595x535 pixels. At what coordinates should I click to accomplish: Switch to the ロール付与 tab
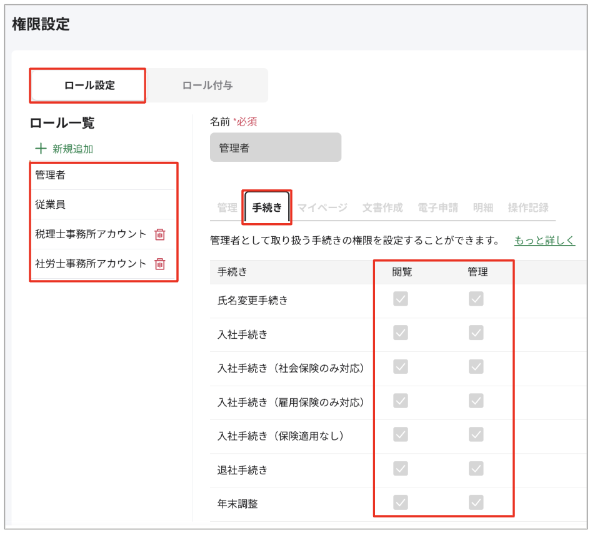click(207, 86)
